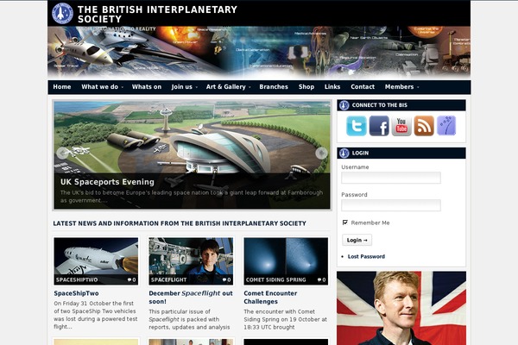Open December Spaceflight out soon article
This screenshot has width=518, height=345.
(191, 297)
